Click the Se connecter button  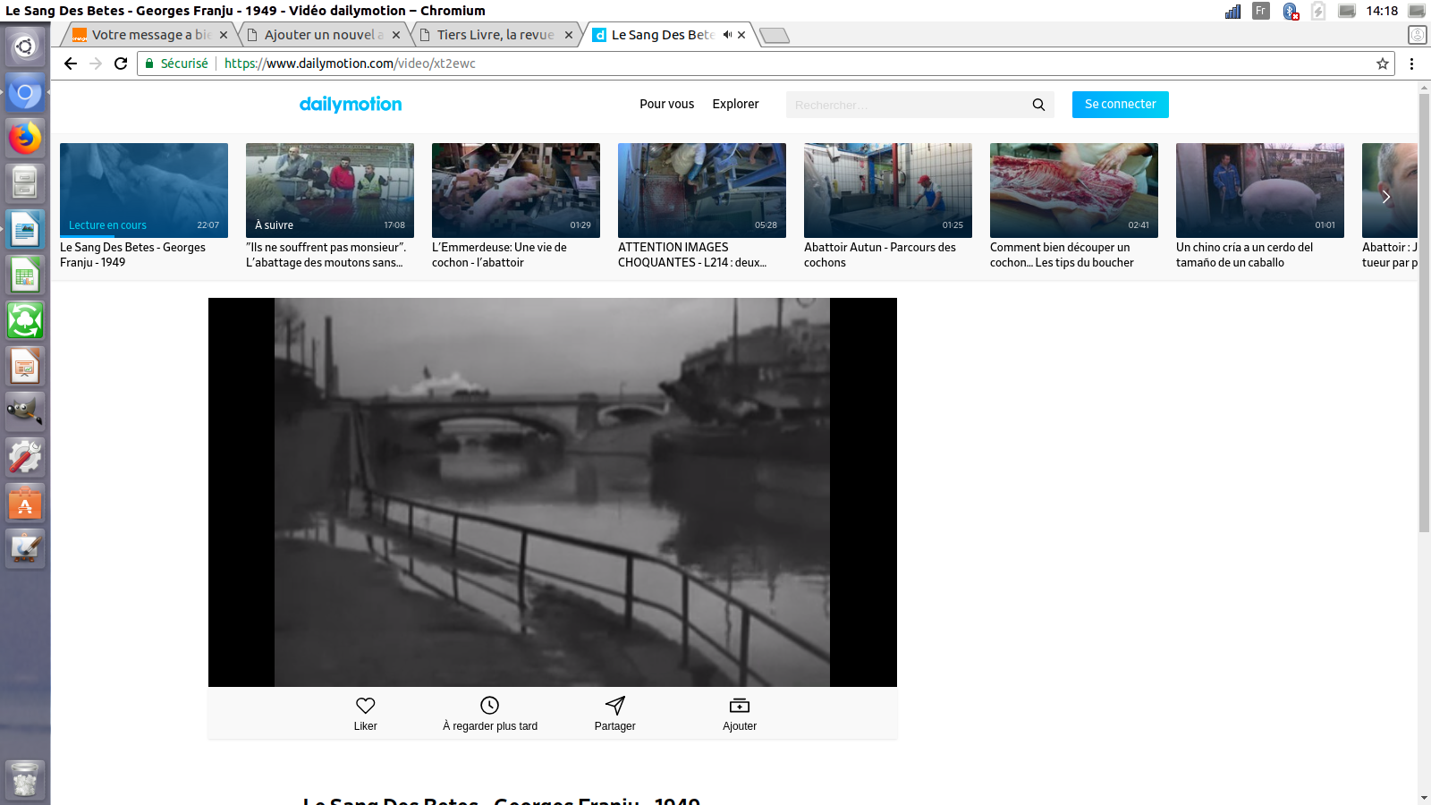pyautogui.click(x=1120, y=105)
